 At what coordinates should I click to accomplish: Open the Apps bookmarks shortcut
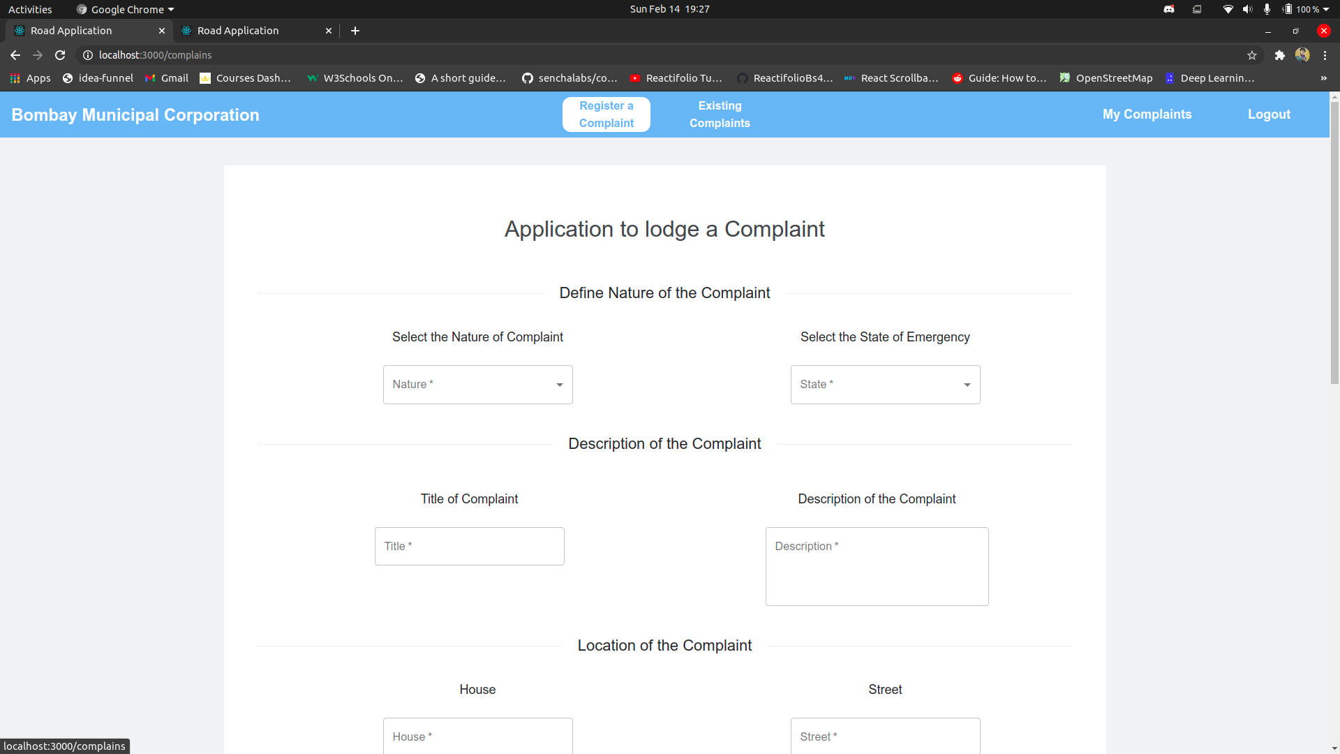coord(30,78)
